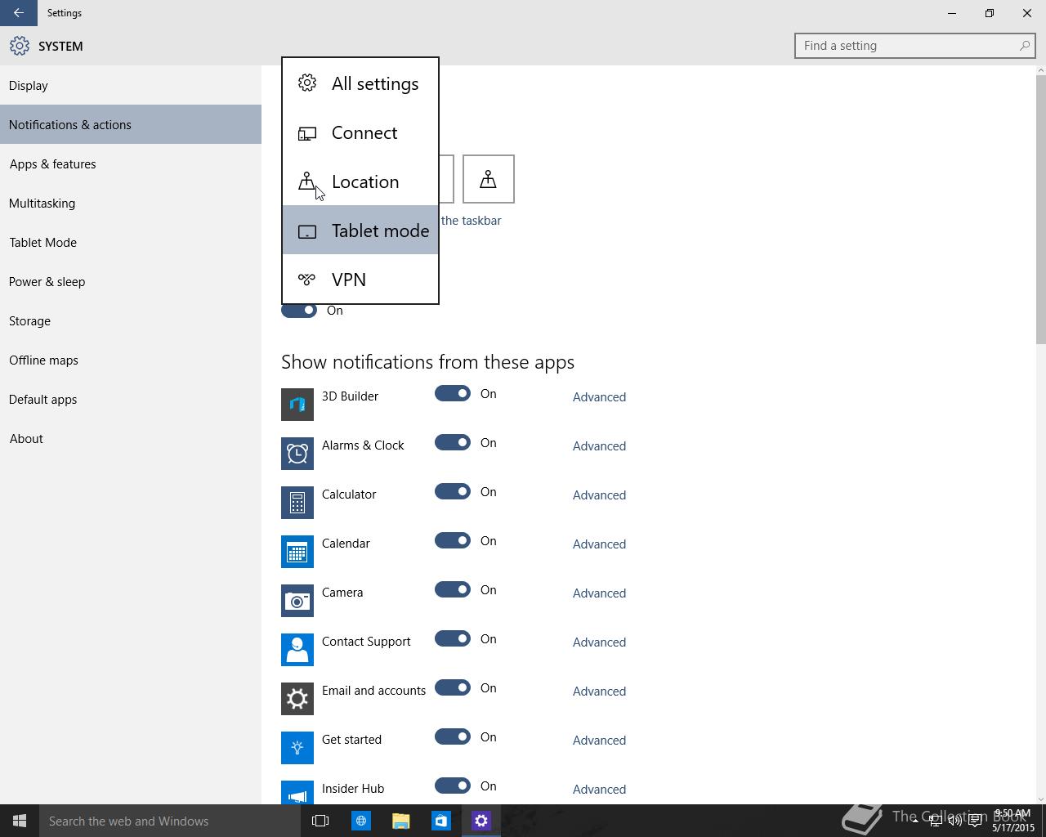This screenshot has width=1046, height=837.
Task: Toggle Get started notifications
Action: pyautogui.click(x=453, y=737)
